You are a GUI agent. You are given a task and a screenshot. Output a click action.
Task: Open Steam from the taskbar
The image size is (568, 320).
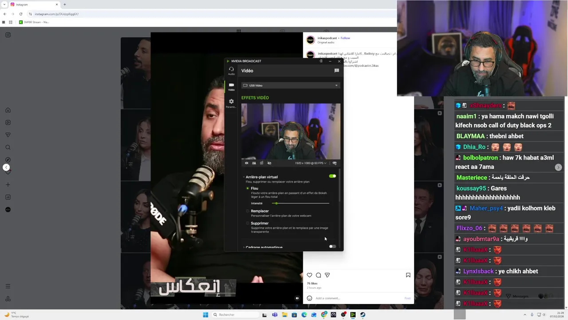tap(363, 315)
